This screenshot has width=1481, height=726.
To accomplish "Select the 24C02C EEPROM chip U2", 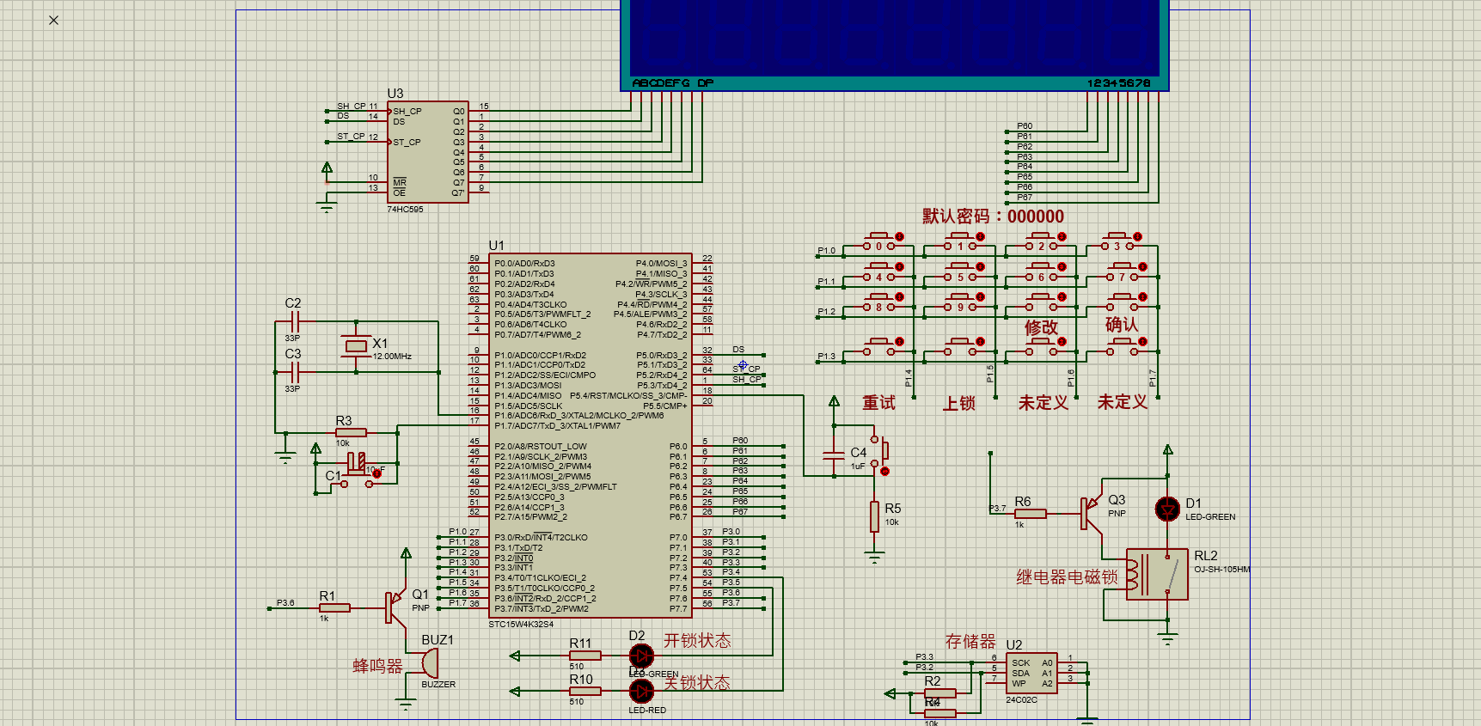I will 1031,673.
